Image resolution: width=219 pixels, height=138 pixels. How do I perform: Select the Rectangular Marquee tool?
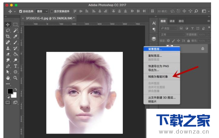(x=15, y=24)
